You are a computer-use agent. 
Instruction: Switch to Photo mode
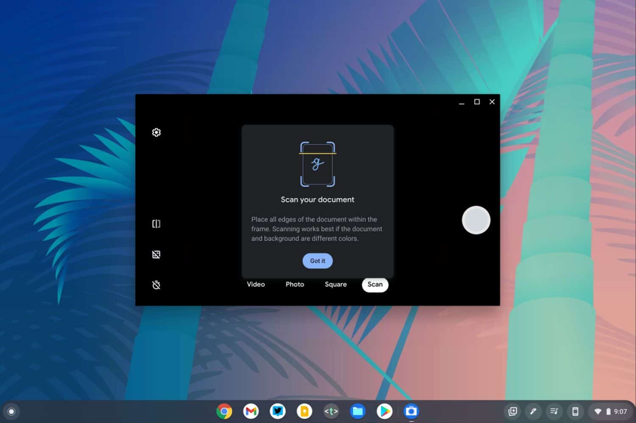click(x=295, y=285)
